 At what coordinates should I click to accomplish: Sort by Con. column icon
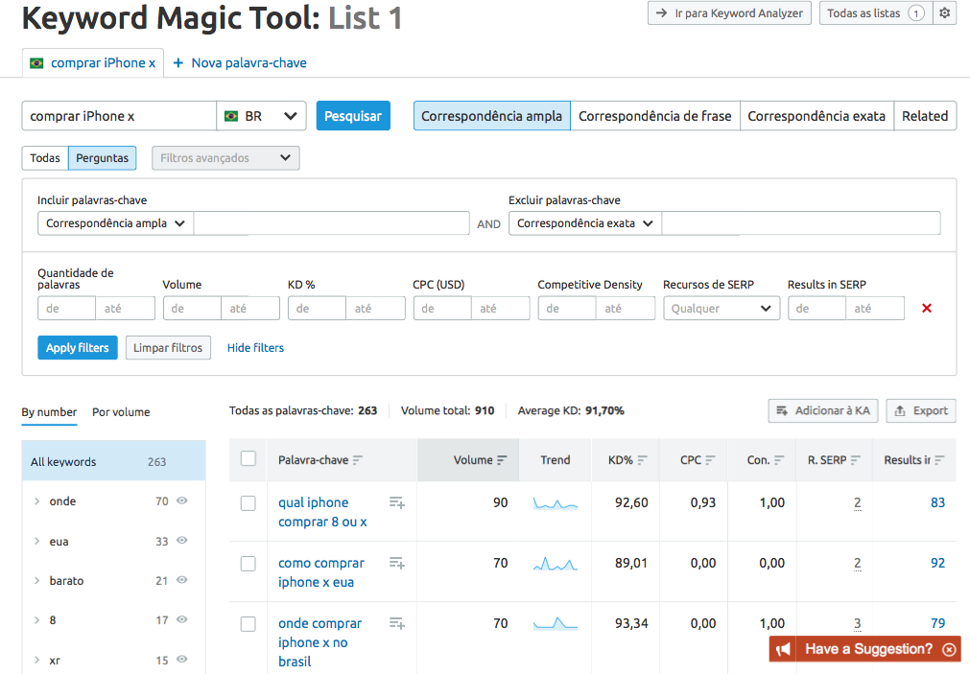tap(779, 460)
